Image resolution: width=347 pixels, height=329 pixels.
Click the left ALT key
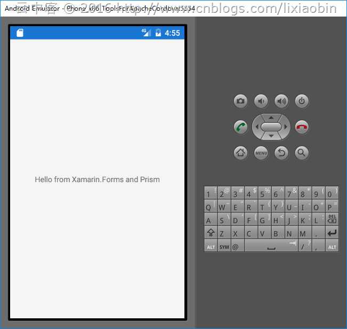pos(211,246)
